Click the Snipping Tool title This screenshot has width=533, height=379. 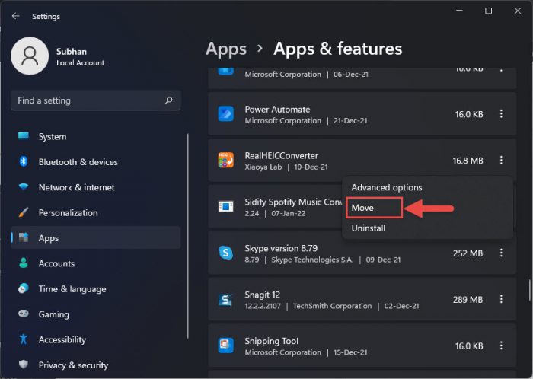click(272, 341)
